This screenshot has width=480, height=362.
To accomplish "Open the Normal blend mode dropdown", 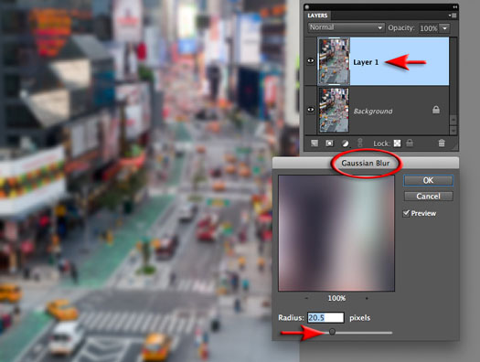I will point(346,27).
